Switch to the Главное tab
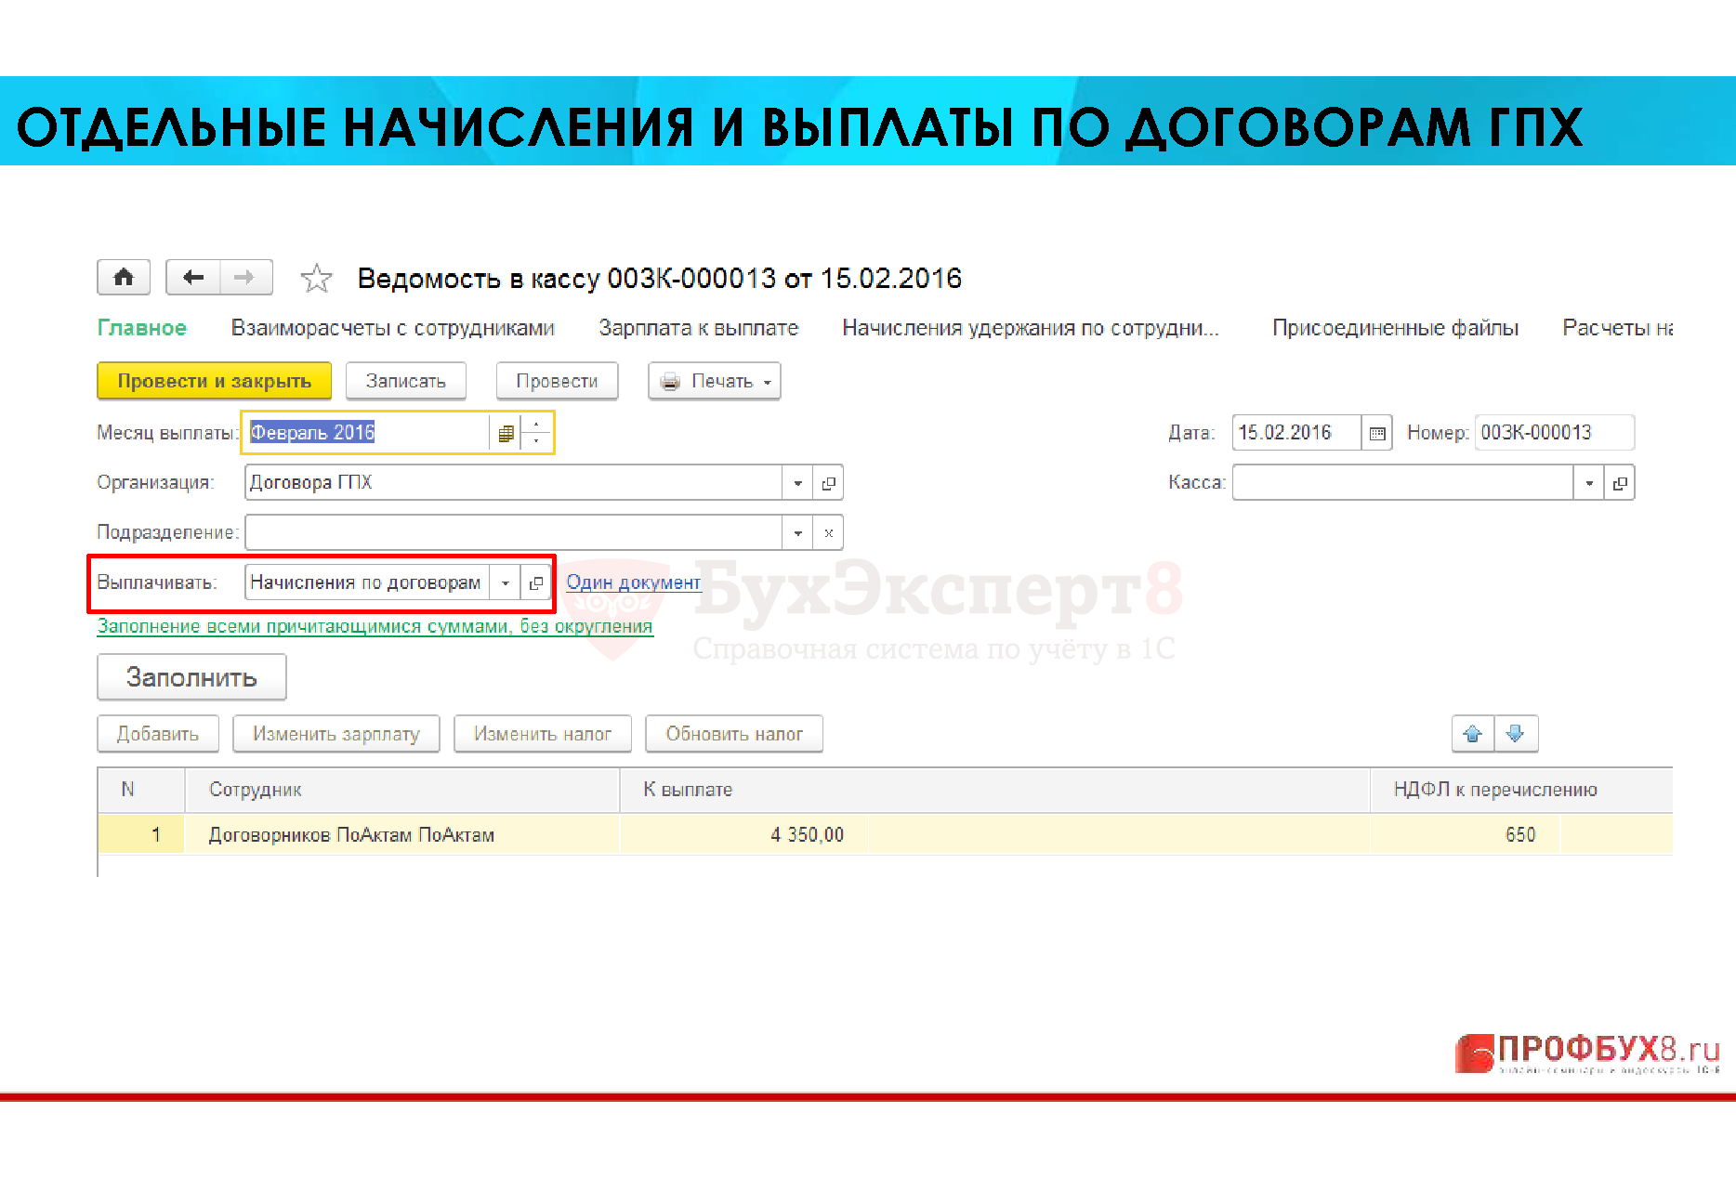1736x1204 pixels. coord(142,328)
